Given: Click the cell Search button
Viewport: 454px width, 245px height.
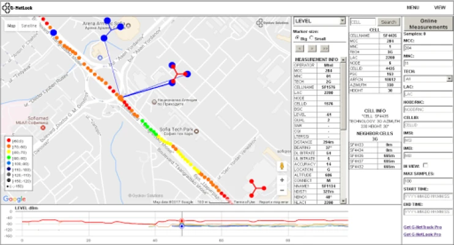Looking at the screenshot, I should (389, 21).
